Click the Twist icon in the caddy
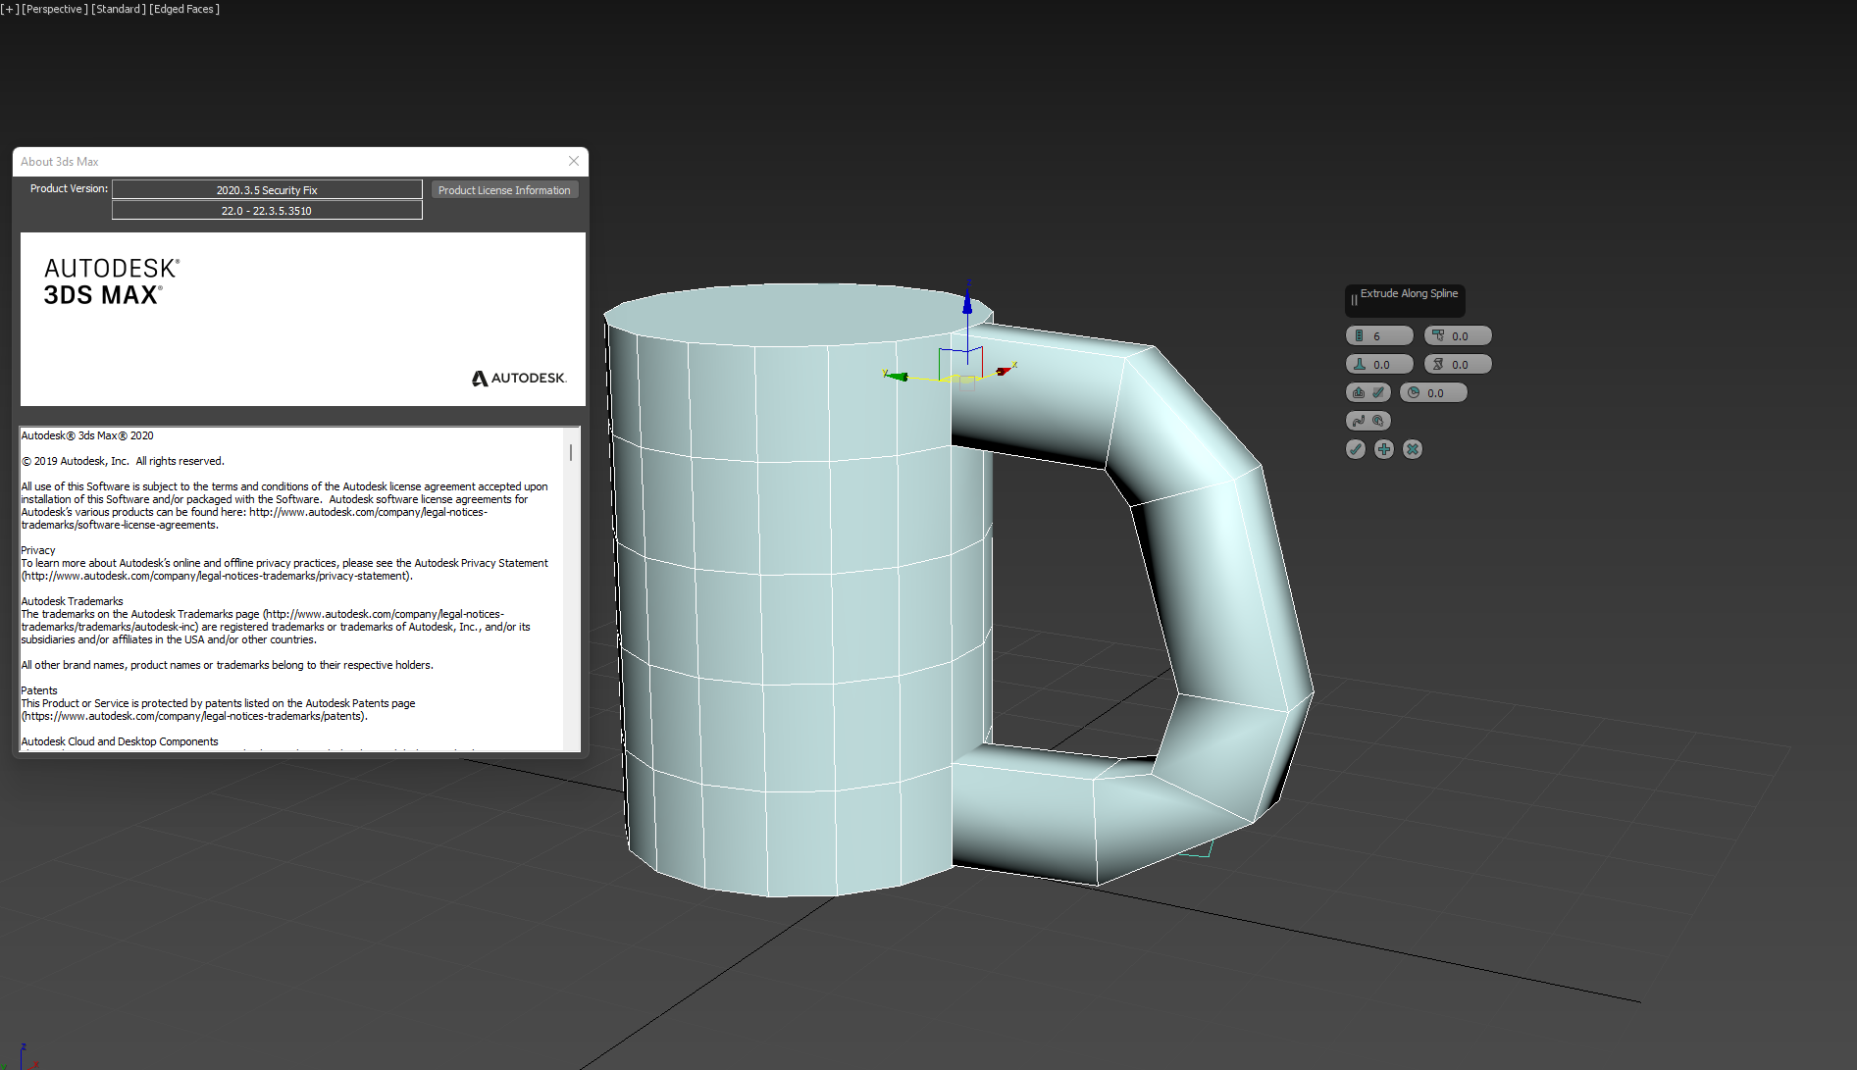Viewport: 1857px width, 1070px height. tap(1438, 365)
